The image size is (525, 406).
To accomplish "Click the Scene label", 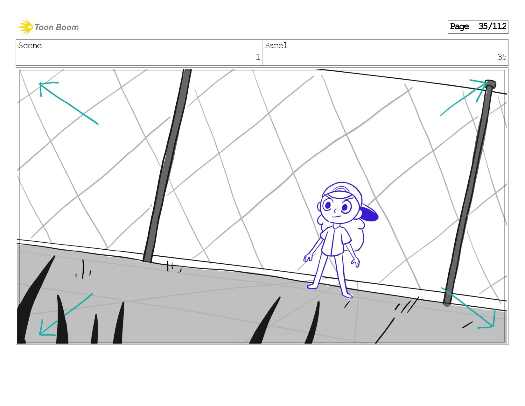I will [30, 46].
